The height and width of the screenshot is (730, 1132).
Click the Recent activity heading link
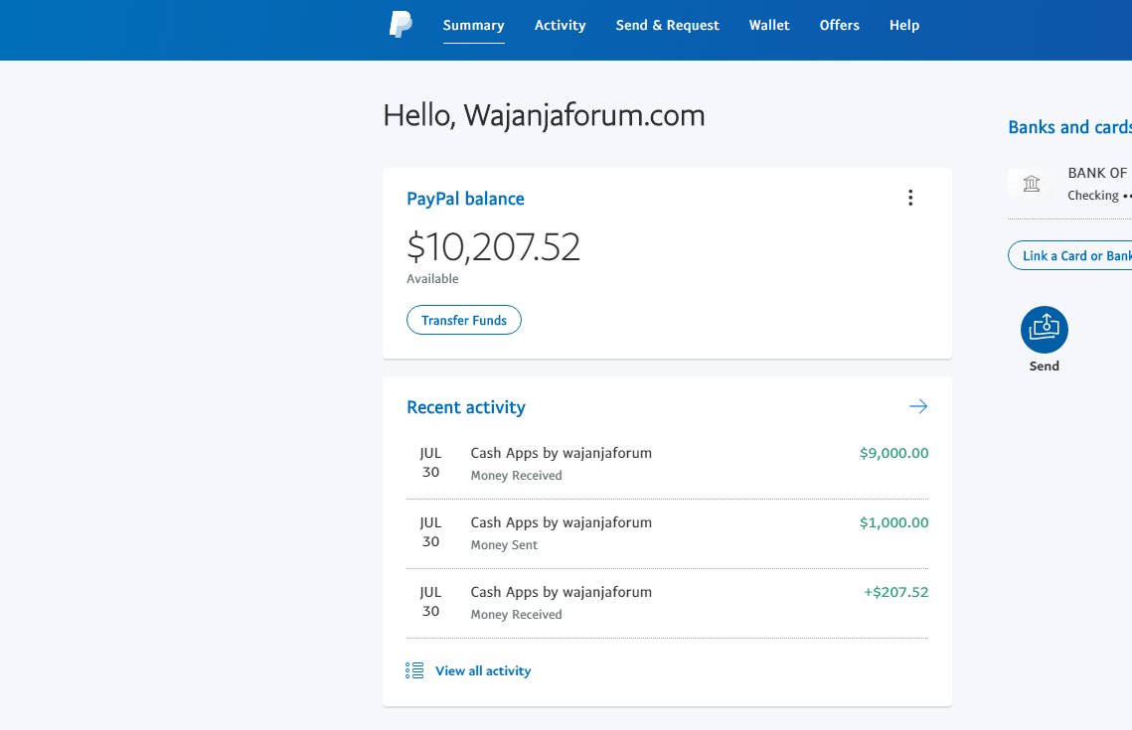pyautogui.click(x=466, y=407)
